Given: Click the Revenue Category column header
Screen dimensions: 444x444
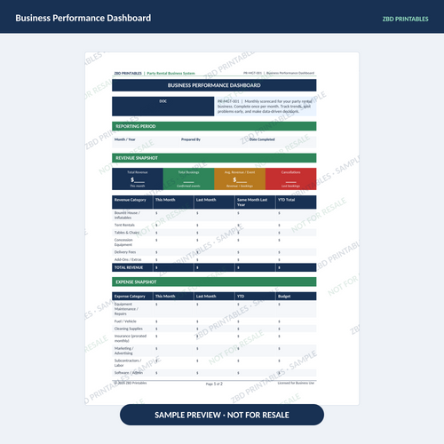Looking at the screenshot, I should click(x=132, y=202).
